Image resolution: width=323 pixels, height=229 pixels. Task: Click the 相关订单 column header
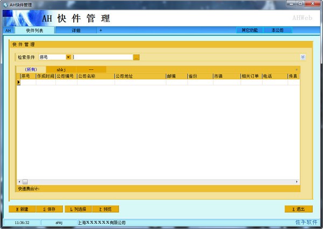(251, 76)
